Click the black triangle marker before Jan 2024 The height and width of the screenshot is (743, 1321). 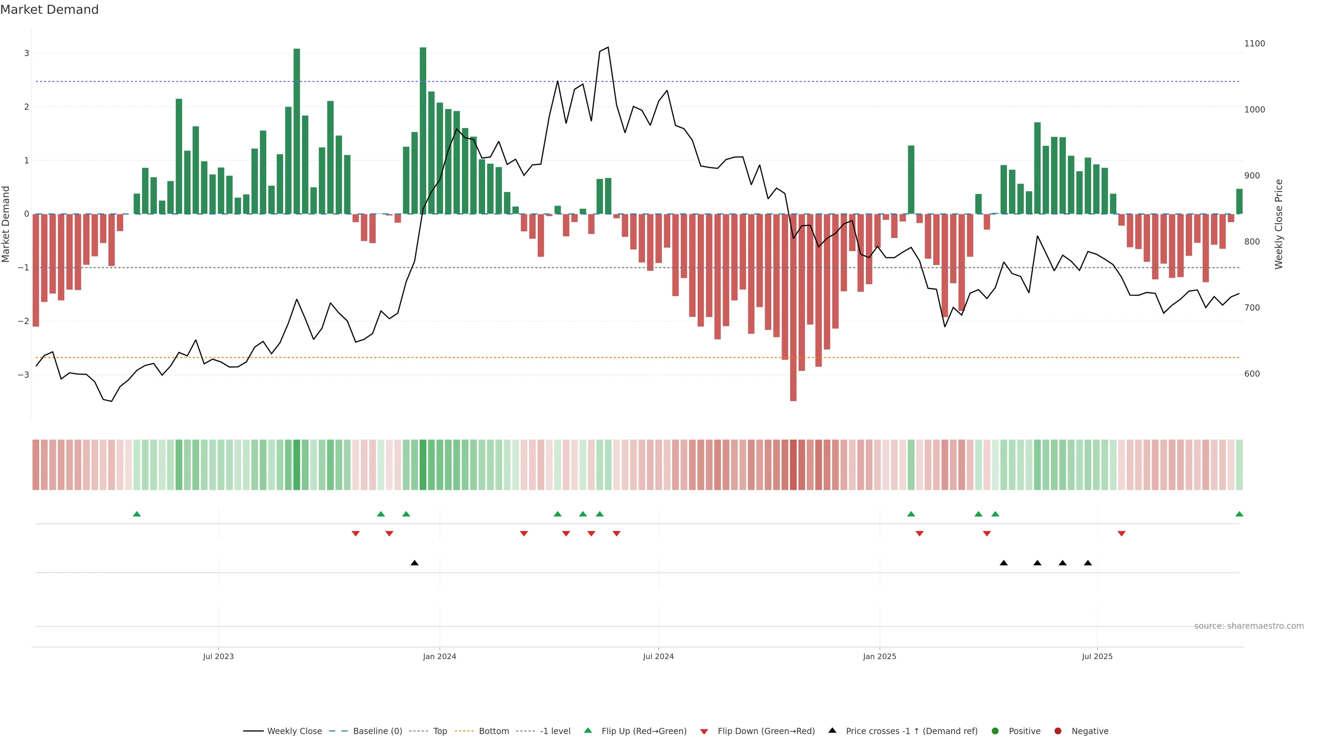tap(414, 563)
